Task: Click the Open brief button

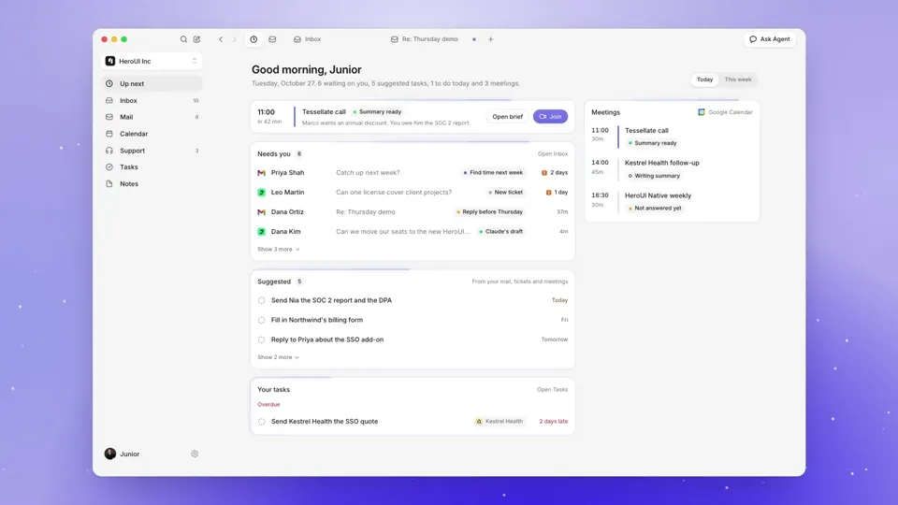Action: coord(507,117)
